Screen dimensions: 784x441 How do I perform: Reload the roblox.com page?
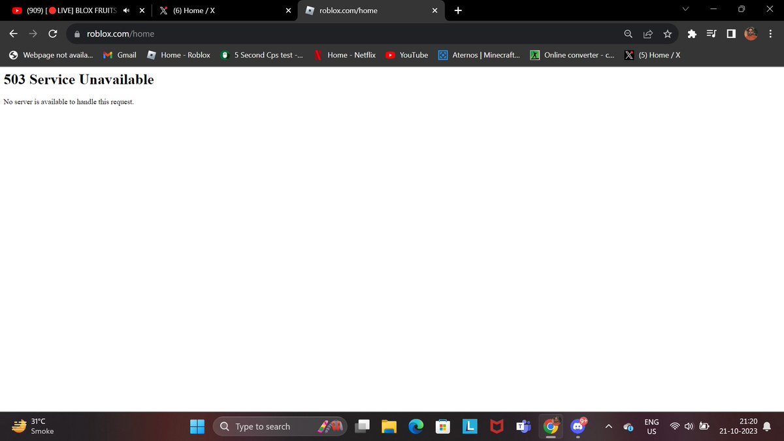pyautogui.click(x=53, y=33)
